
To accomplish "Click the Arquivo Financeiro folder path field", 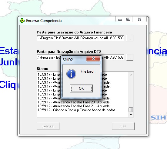I will (x=80, y=38).
